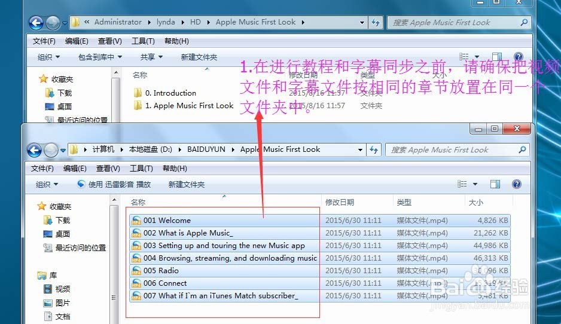The height and width of the screenshot is (324, 561).
Task: Click the search magnifier icon in the rear window
Action: click(x=524, y=23)
